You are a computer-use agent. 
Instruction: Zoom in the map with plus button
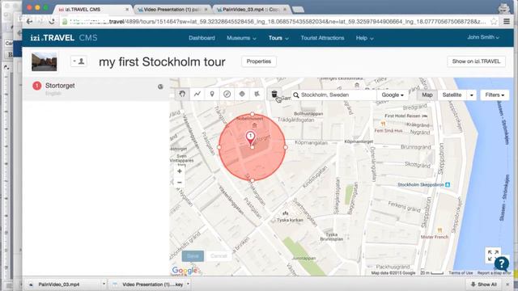(x=180, y=171)
